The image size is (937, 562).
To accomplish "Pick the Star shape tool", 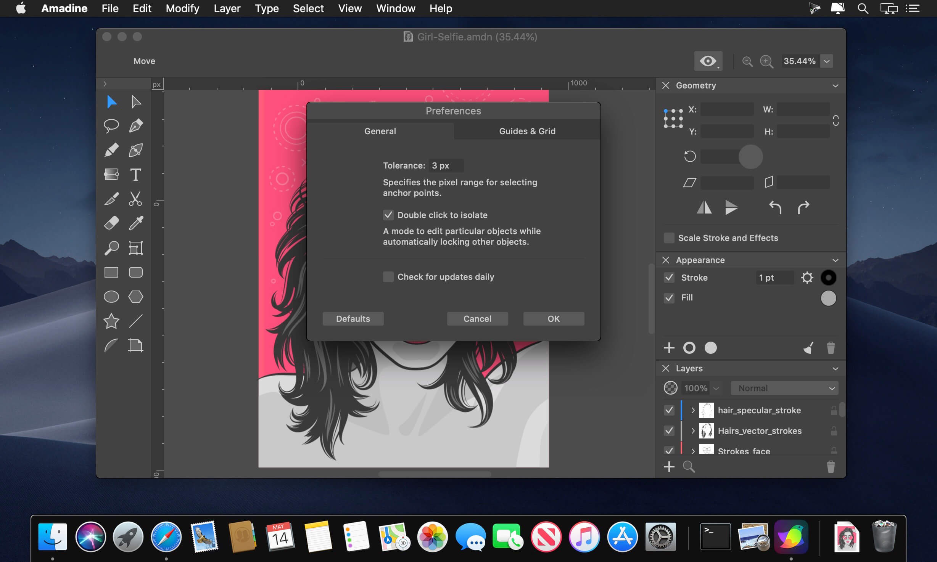I will (111, 321).
